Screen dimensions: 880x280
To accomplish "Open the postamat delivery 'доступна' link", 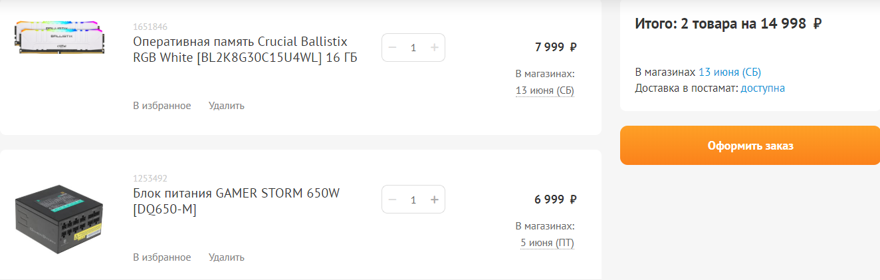I will coord(762,88).
